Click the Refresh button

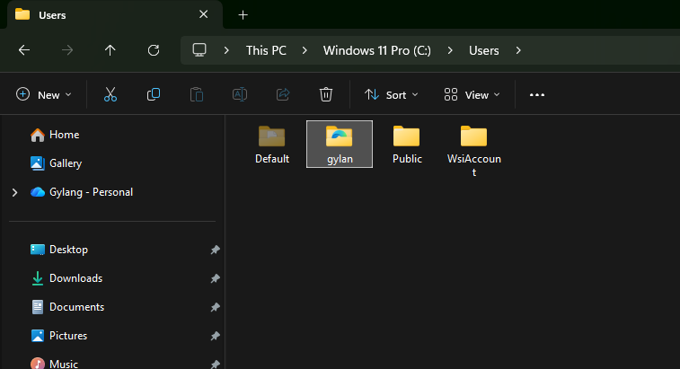(x=154, y=50)
